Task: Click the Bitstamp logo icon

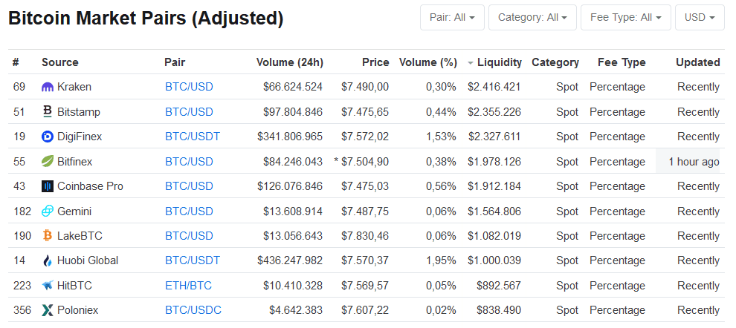Action: click(x=48, y=112)
